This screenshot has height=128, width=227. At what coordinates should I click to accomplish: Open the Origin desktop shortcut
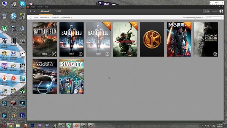pos(13,79)
